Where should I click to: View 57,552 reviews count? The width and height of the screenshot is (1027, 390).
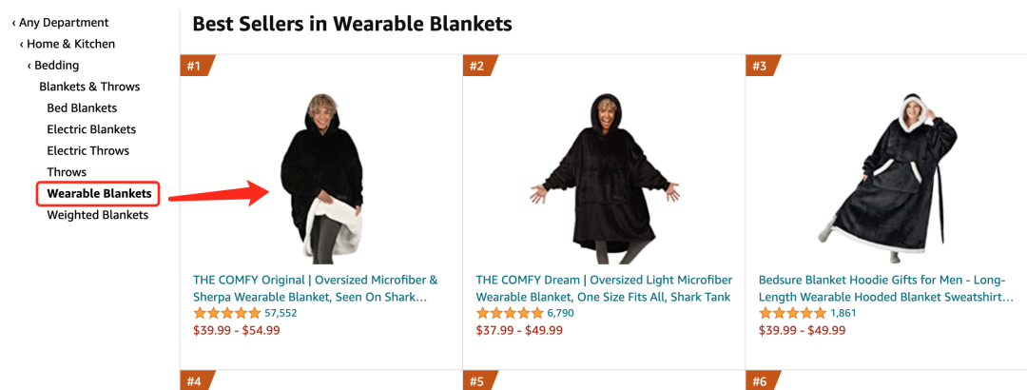tap(281, 313)
